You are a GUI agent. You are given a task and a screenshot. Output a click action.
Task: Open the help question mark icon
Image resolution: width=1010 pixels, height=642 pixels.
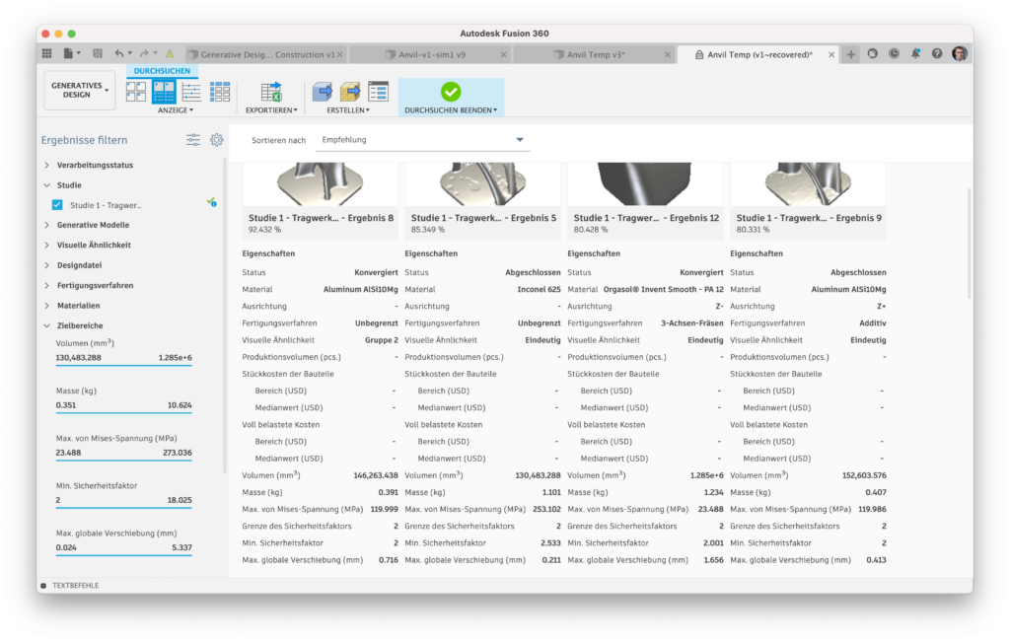[x=937, y=54]
